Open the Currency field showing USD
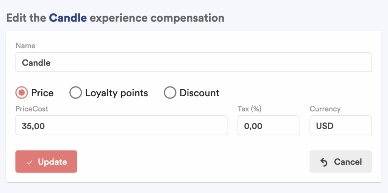 tap(340, 126)
